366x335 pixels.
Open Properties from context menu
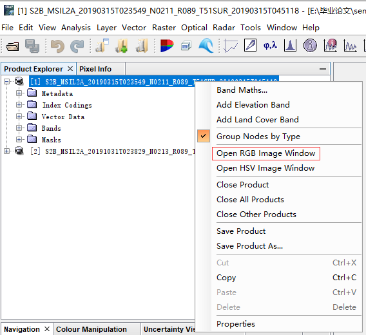[x=236, y=324]
